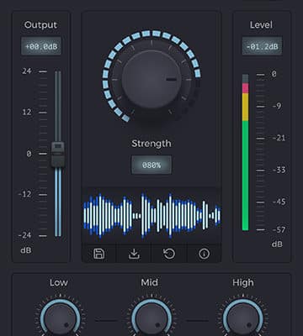This screenshot has height=336, width=303.
Task: Click the Output fader handle
Action: 58,155
